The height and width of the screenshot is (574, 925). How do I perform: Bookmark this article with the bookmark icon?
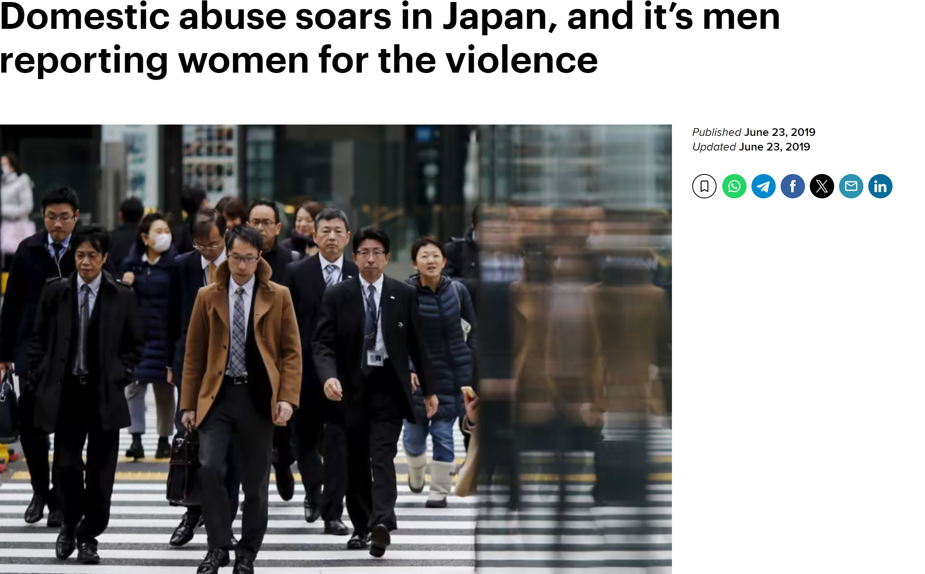pyautogui.click(x=704, y=186)
